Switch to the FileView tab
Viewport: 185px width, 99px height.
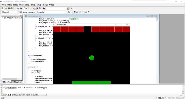click(x=17, y=82)
